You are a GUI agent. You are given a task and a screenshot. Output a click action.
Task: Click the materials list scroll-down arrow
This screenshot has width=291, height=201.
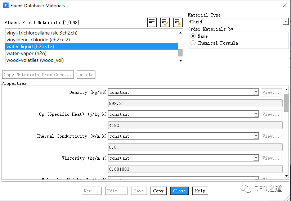click(180, 61)
